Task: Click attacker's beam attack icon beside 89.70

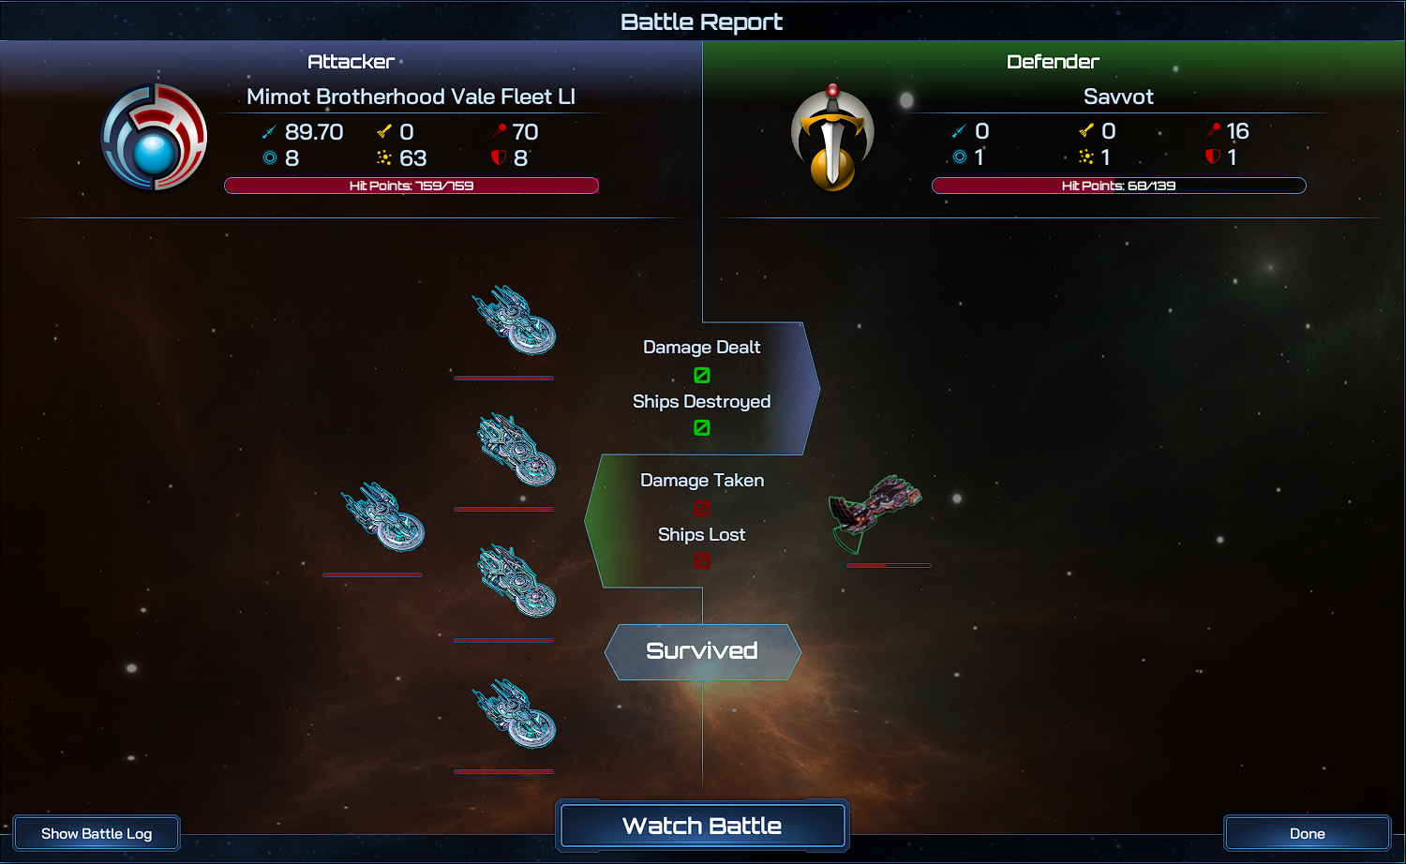Action: tap(270, 132)
